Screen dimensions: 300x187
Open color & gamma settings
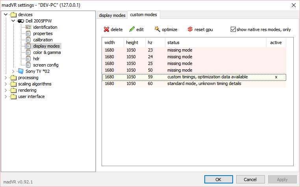(x=46, y=52)
